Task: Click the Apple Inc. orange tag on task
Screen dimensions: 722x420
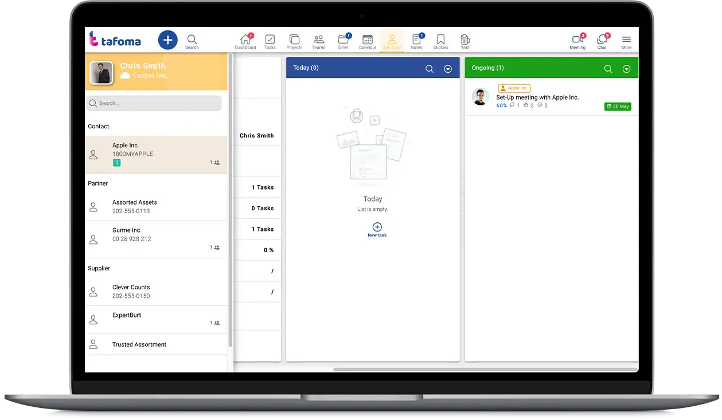Action: point(514,88)
